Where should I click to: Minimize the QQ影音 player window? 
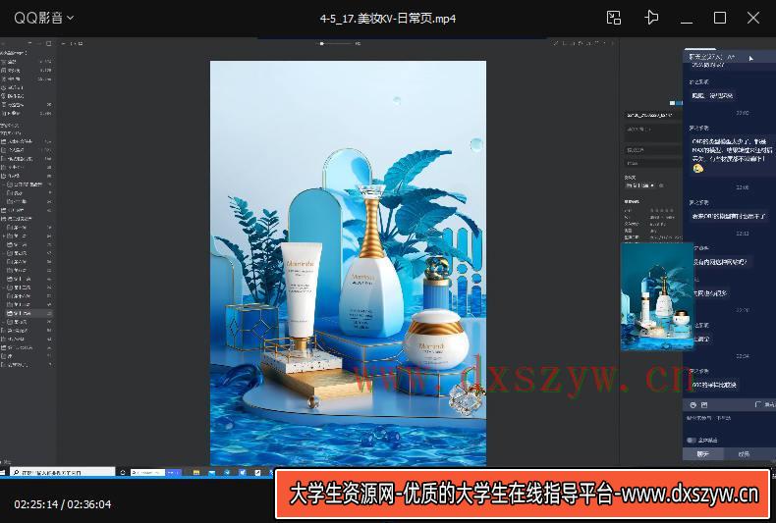click(x=687, y=22)
